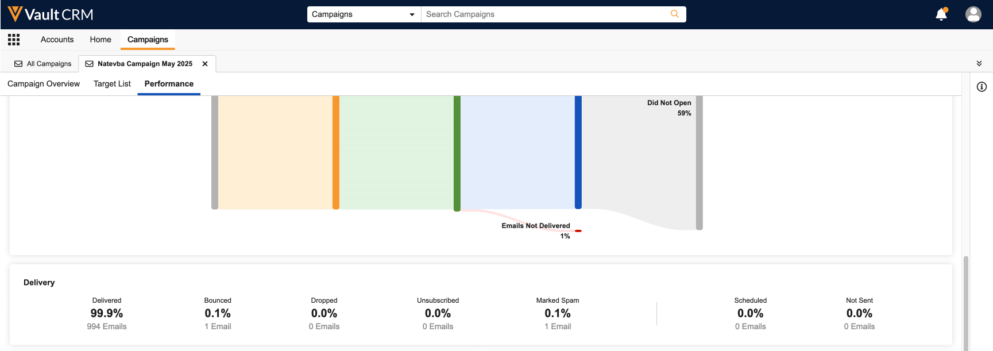The image size is (993, 351).
Task: Click inside the Search Campaigns field
Action: (x=546, y=14)
